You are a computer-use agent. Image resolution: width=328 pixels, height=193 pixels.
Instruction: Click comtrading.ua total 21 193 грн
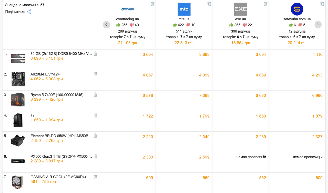click(128, 43)
